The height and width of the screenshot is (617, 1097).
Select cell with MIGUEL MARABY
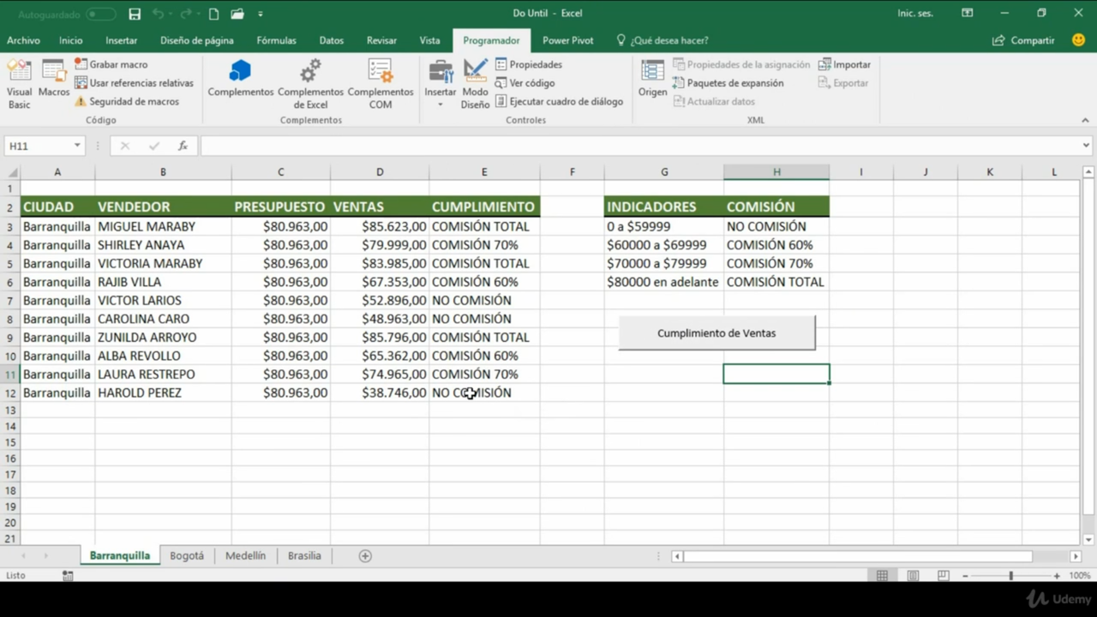pyautogui.click(x=163, y=227)
